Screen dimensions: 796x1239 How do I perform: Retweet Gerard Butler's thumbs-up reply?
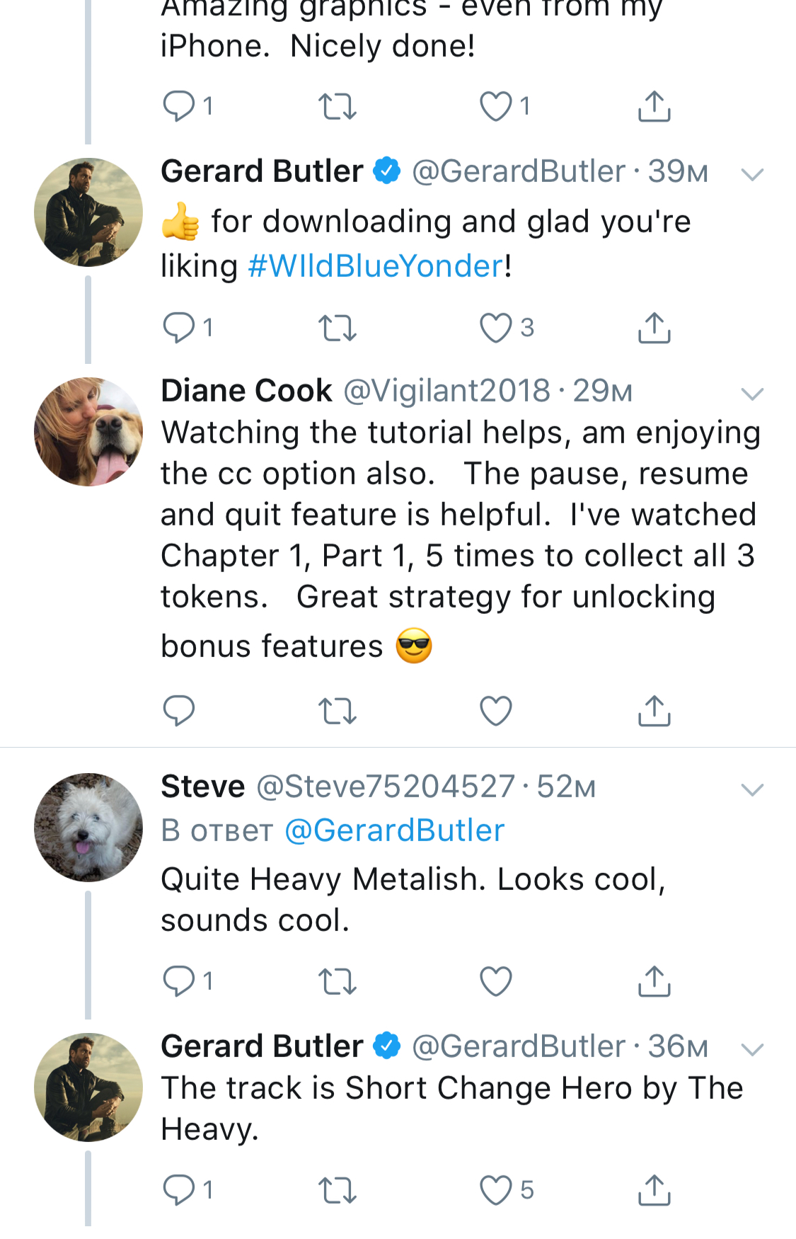(x=337, y=328)
